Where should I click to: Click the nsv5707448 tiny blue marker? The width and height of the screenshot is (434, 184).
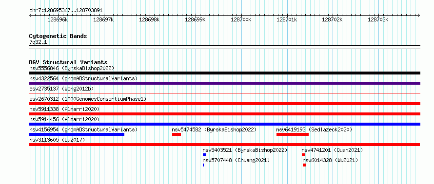(x=203, y=165)
